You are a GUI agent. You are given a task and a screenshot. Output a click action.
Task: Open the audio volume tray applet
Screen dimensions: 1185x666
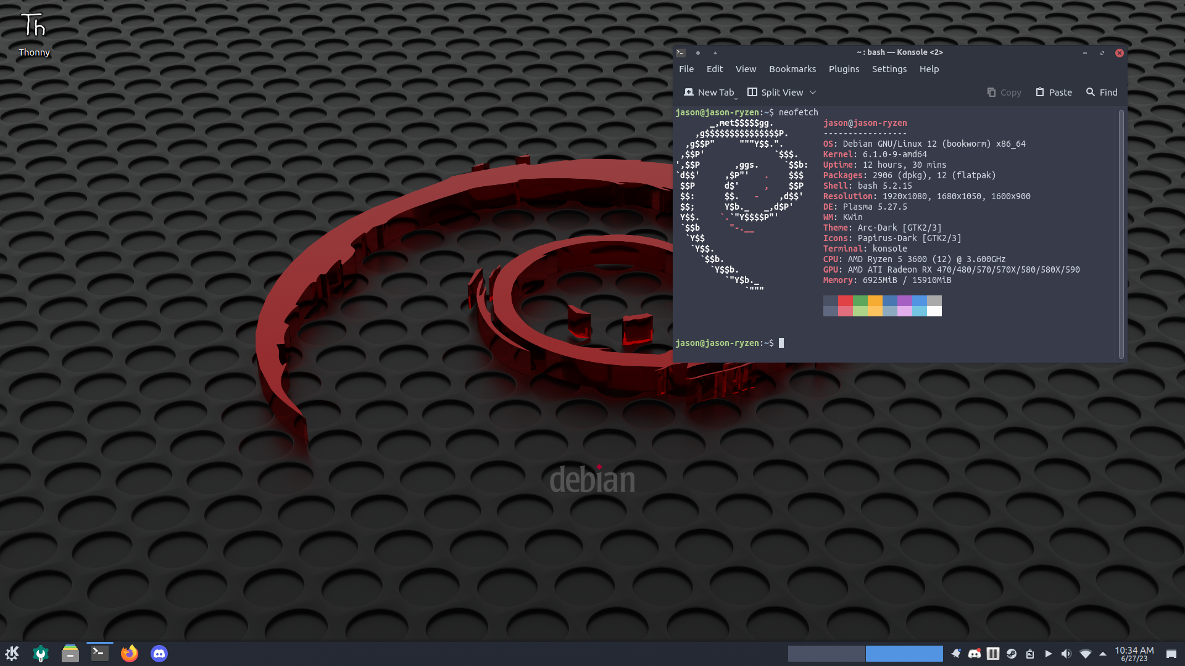pos(1066,654)
